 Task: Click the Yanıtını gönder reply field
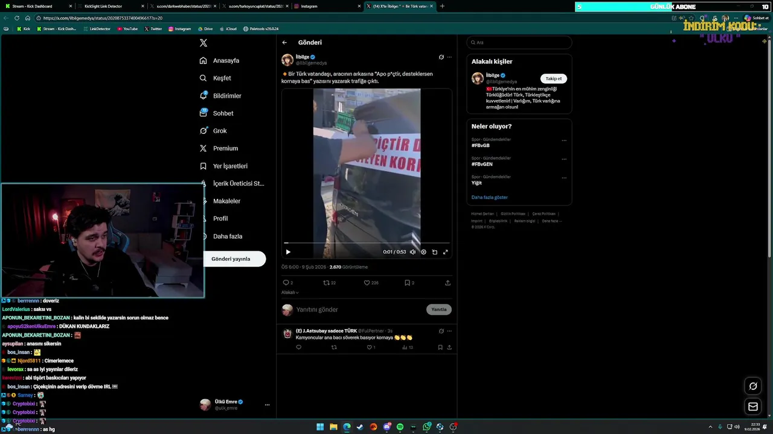point(359,310)
